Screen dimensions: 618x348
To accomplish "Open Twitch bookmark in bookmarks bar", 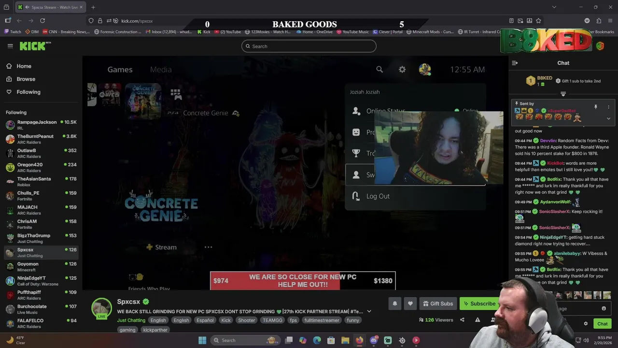I will click(x=13, y=32).
